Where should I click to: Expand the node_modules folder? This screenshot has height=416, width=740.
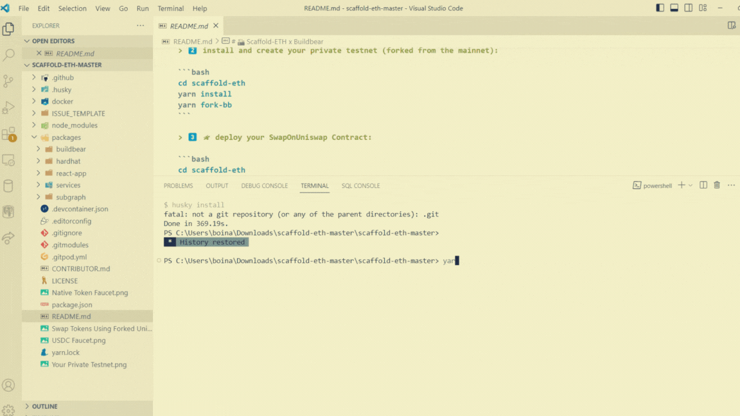[x=34, y=125]
